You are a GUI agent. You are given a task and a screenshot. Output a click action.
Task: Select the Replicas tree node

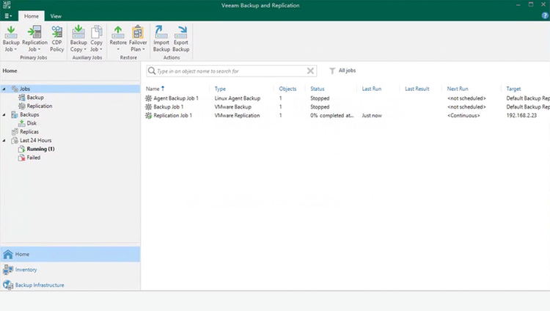pyautogui.click(x=29, y=131)
